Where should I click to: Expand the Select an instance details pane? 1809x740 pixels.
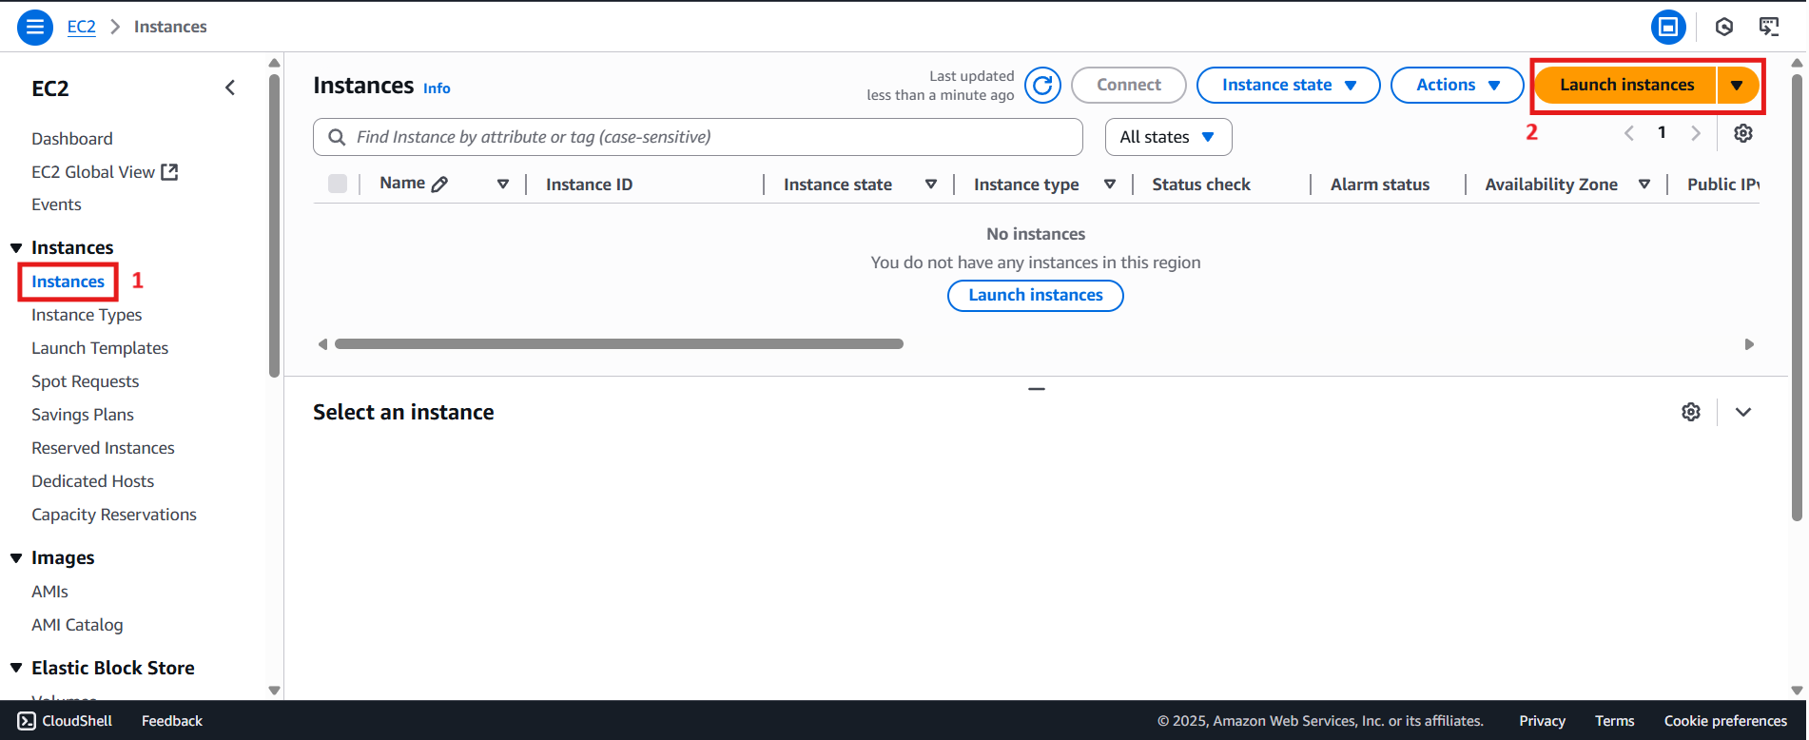(x=1743, y=412)
